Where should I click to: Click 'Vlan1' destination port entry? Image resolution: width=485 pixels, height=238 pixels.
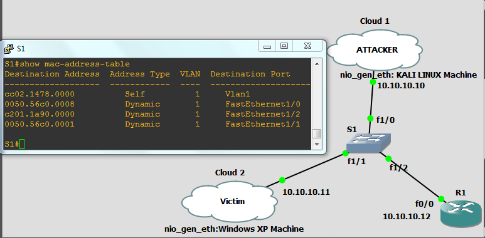point(238,94)
